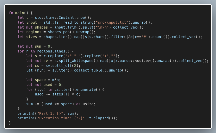Viewport: 216px width, 133px height.
Task: Click the 'fn main() {' line
Action: (x=21, y=13)
